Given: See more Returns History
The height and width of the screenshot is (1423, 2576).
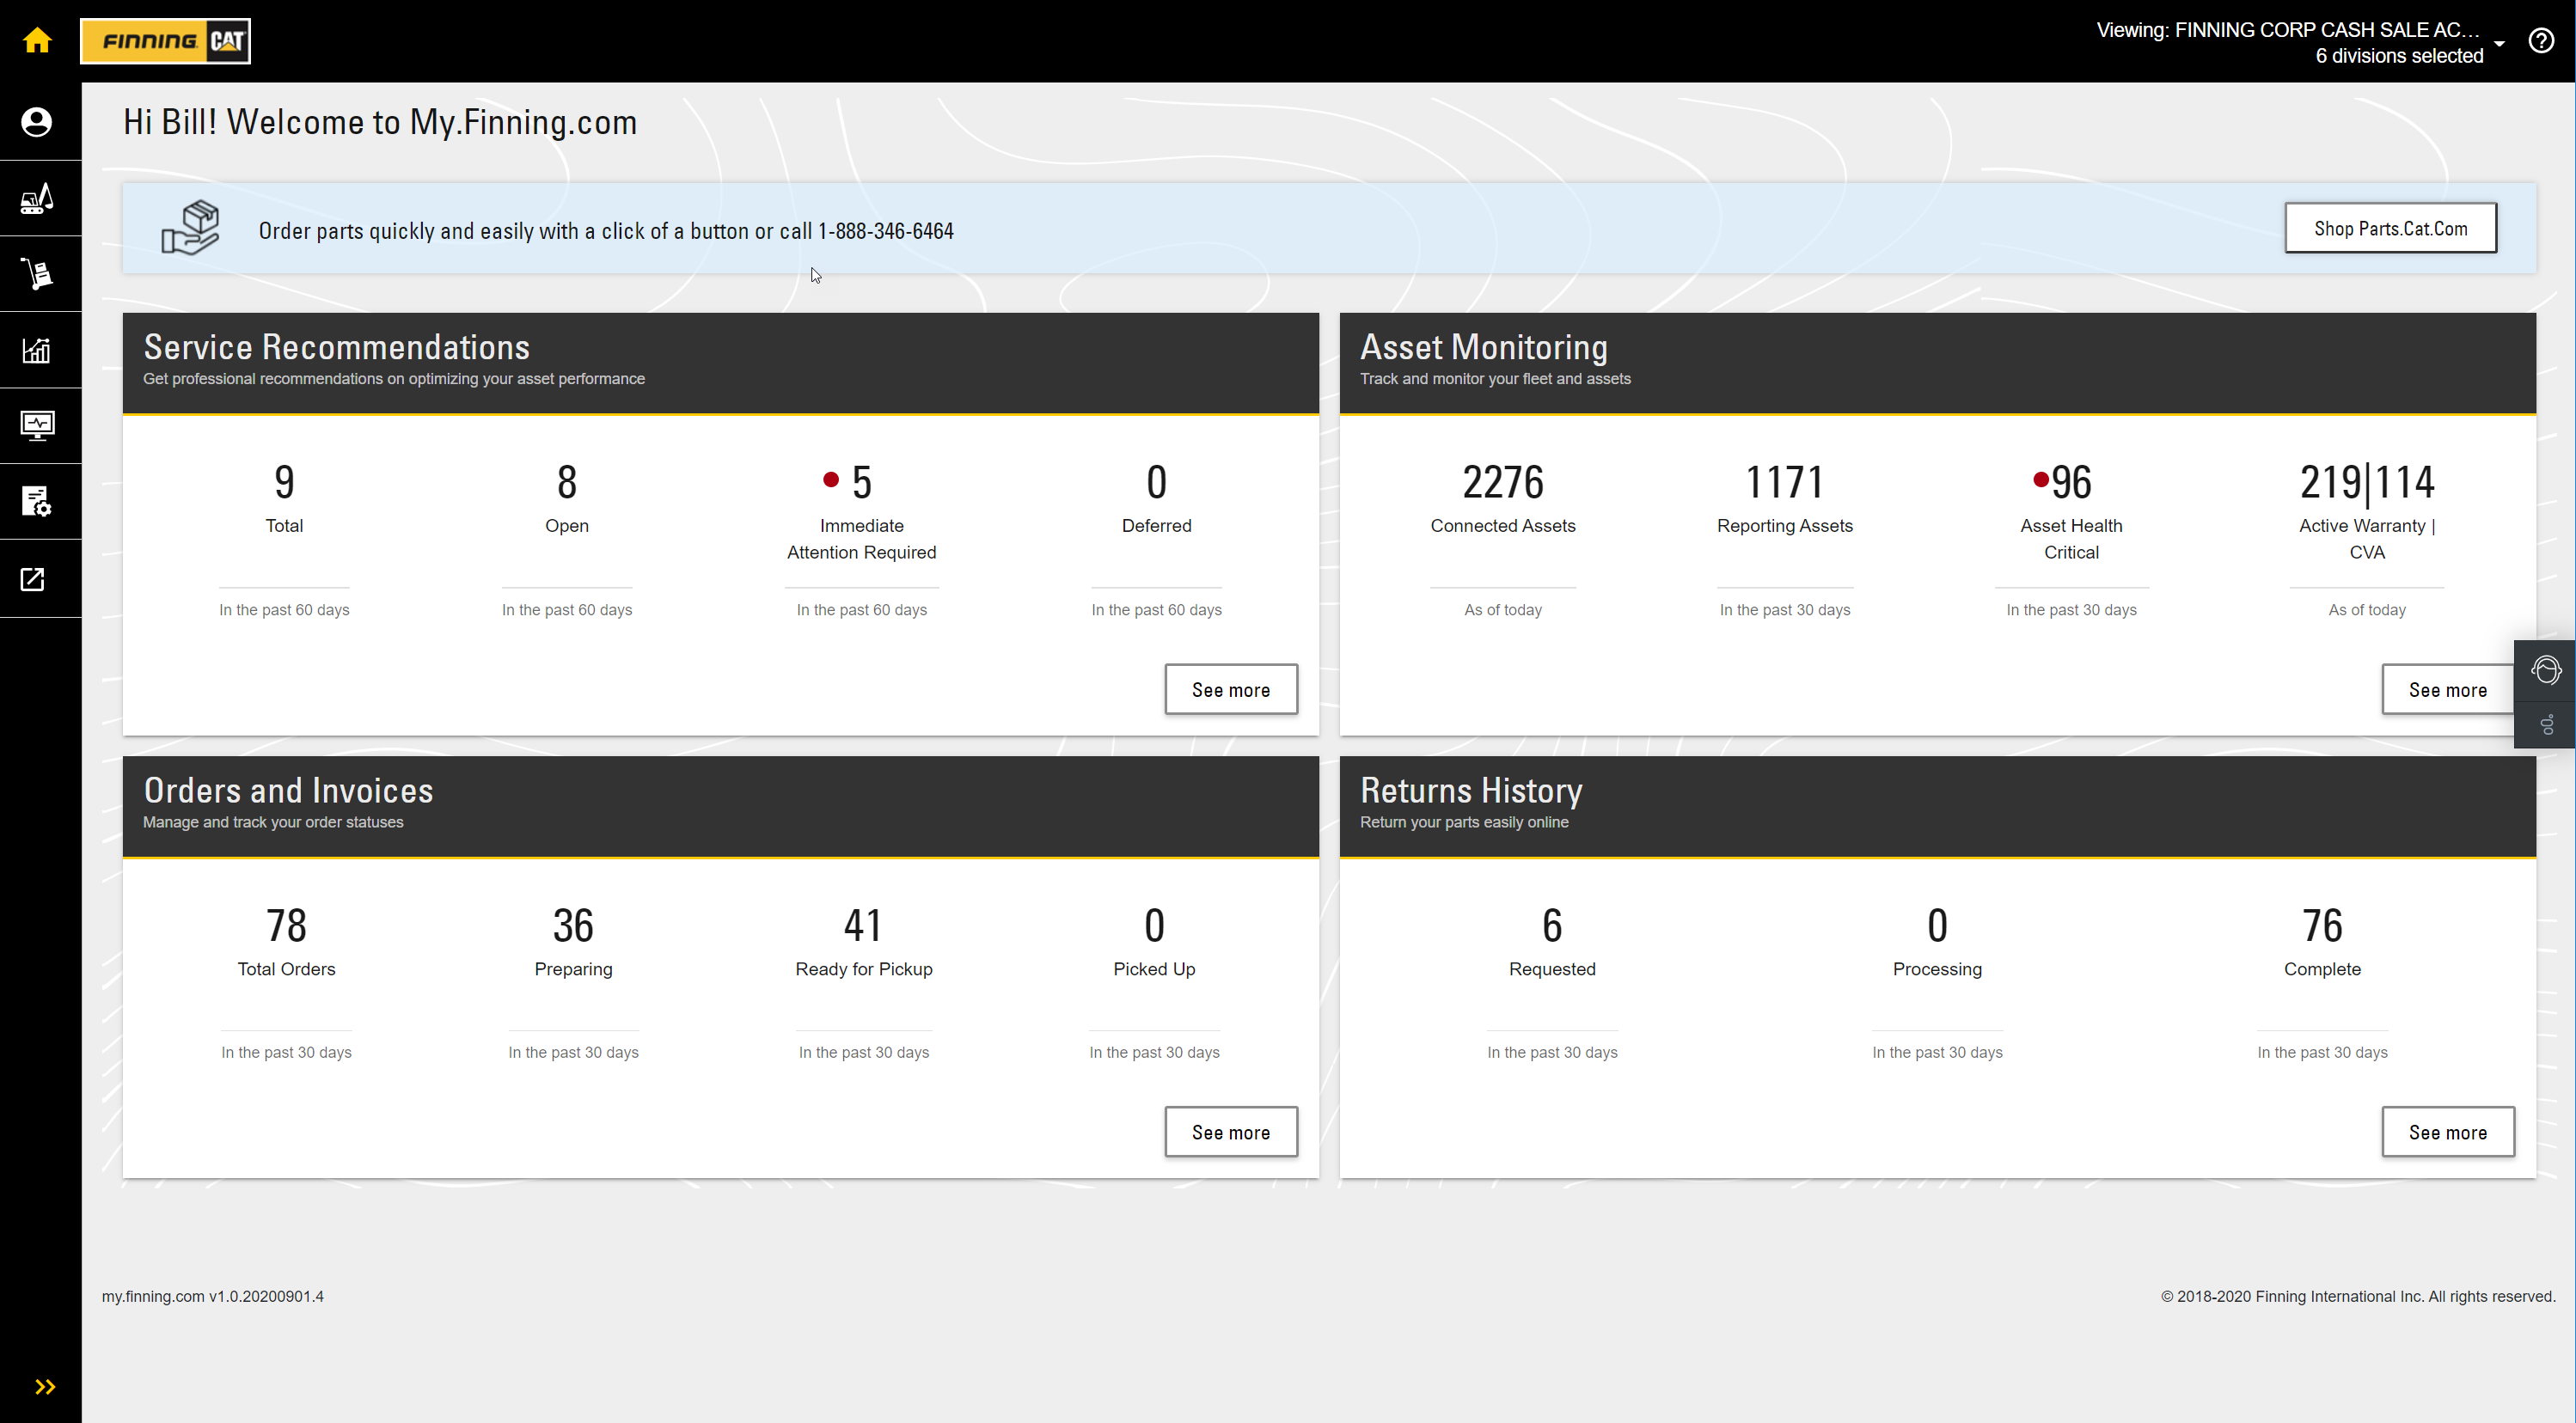Looking at the screenshot, I should 2447,1132.
